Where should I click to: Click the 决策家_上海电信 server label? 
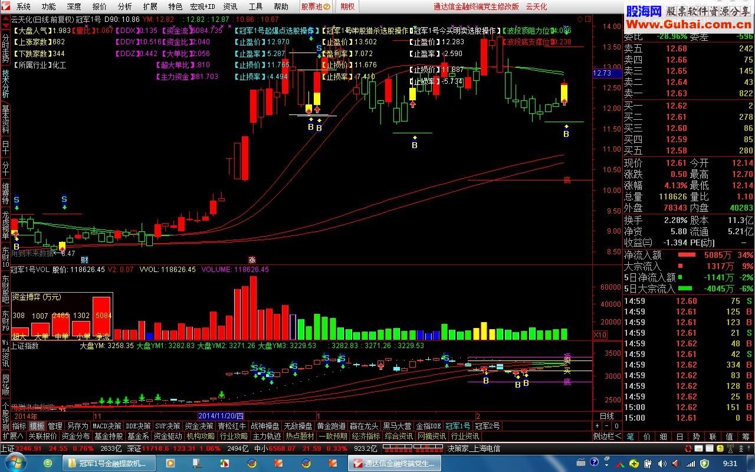coord(474,448)
